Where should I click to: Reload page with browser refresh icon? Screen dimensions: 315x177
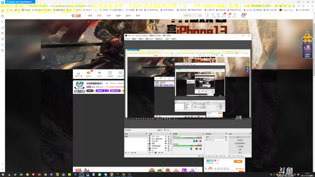(x=17, y=6)
